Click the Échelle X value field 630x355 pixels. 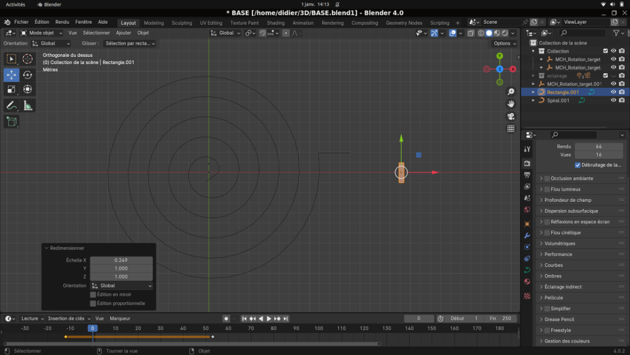(121, 260)
